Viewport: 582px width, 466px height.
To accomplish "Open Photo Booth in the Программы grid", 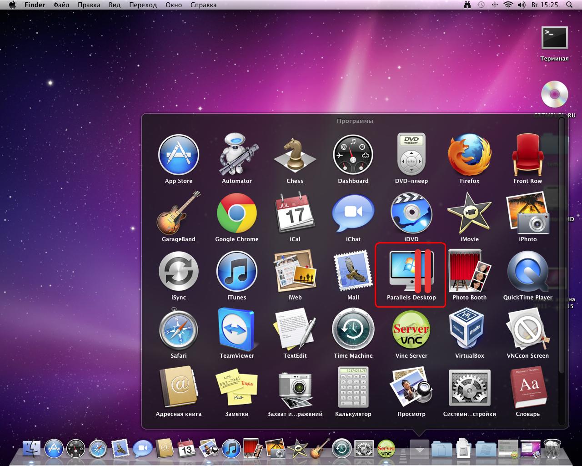I will pyautogui.click(x=470, y=272).
